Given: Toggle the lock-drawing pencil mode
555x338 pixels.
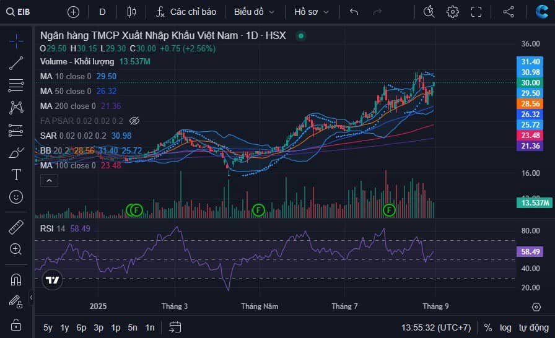Looking at the screenshot, I should tap(16, 301).
